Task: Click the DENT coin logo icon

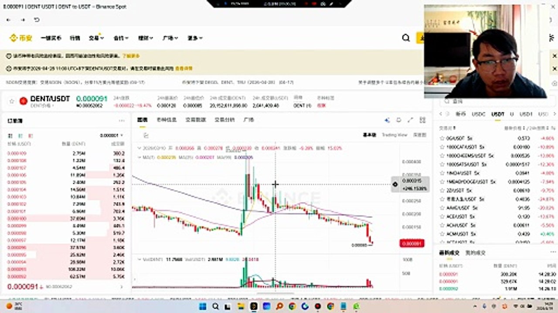Action: [24, 101]
